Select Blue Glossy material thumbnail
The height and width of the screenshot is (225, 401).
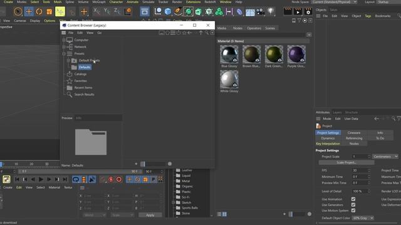pyautogui.click(x=229, y=54)
